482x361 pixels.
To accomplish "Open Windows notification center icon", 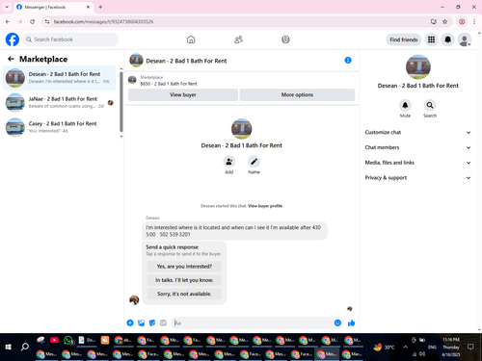I will coord(470,347).
